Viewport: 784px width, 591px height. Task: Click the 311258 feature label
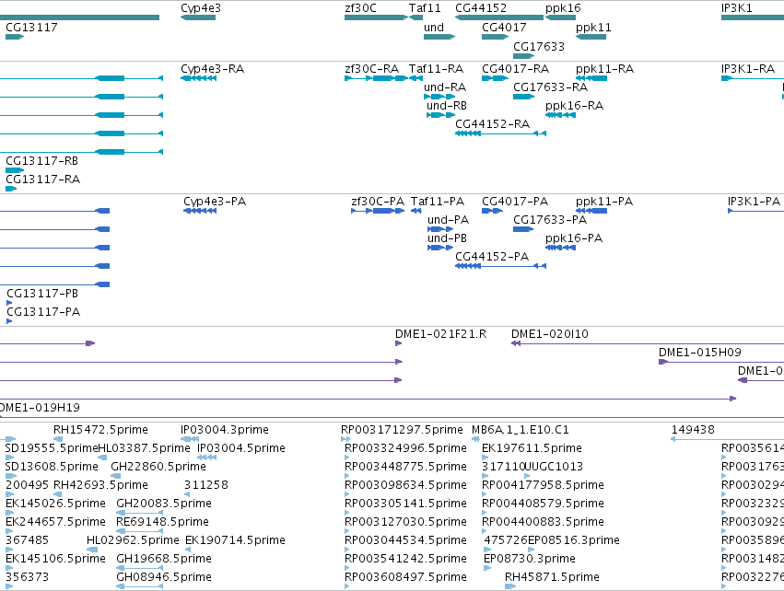(x=206, y=484)
